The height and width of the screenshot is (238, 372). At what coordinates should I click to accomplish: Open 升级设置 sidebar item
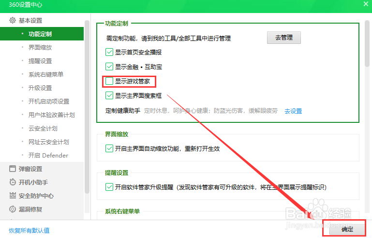40,88
